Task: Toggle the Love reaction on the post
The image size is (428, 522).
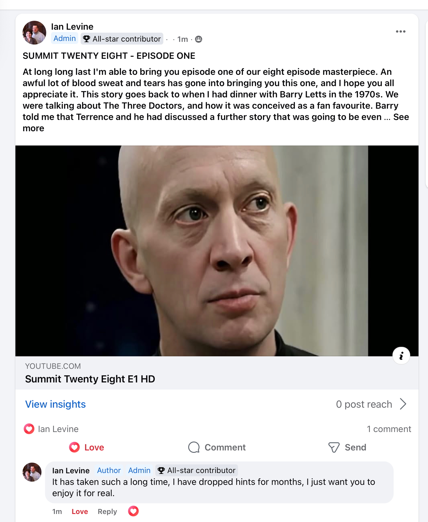Action: point(87,447)
